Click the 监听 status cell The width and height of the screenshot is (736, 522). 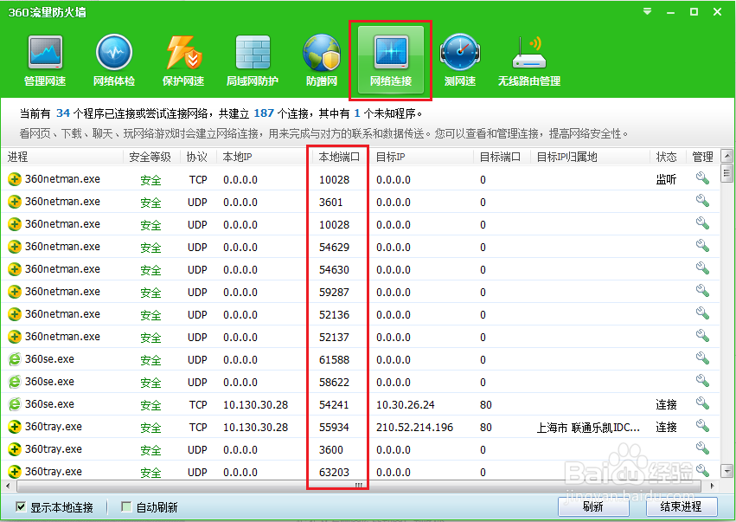pos(666,179)
